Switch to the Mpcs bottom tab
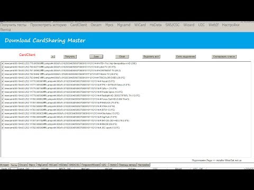 pos(32,165)
